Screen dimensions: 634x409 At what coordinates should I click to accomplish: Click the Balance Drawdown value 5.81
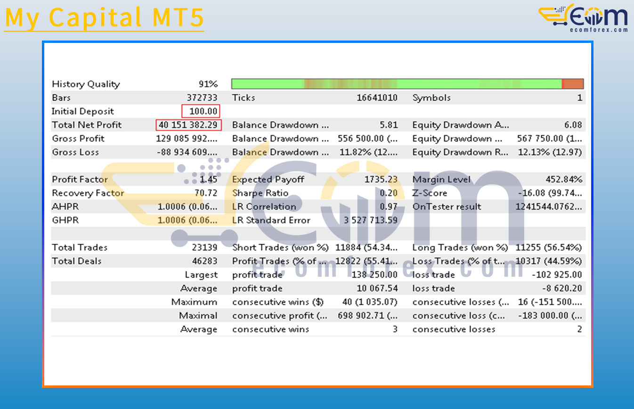click(x=389, y=125)
